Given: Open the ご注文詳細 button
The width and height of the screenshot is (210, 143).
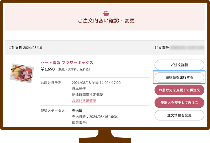Looking at the screenshot, I should [179, 65].
